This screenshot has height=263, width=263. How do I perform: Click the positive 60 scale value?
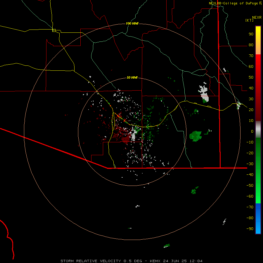tap(251, 66)
